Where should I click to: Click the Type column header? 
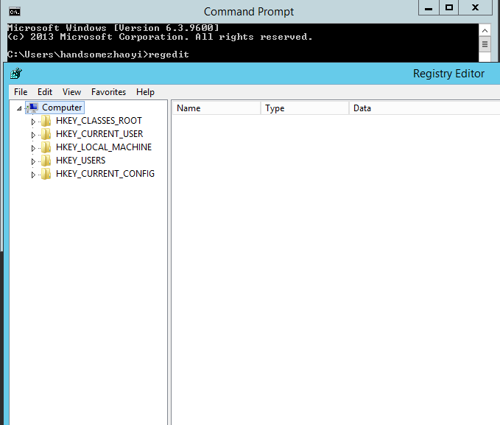tap(304, 108)
